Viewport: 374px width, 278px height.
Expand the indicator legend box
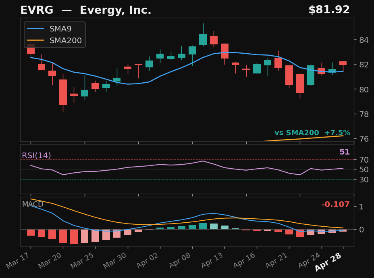(54, 35)
